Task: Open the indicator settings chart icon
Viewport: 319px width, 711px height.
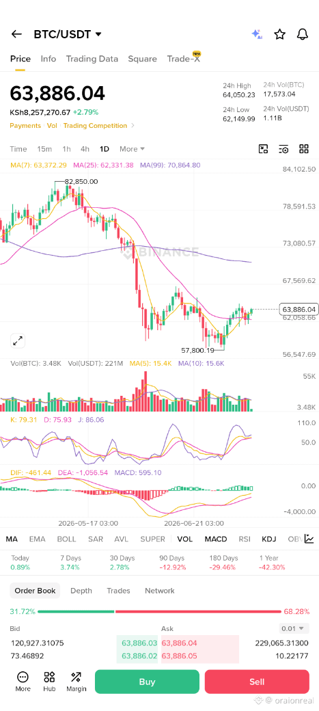Action: pos(309,539)
